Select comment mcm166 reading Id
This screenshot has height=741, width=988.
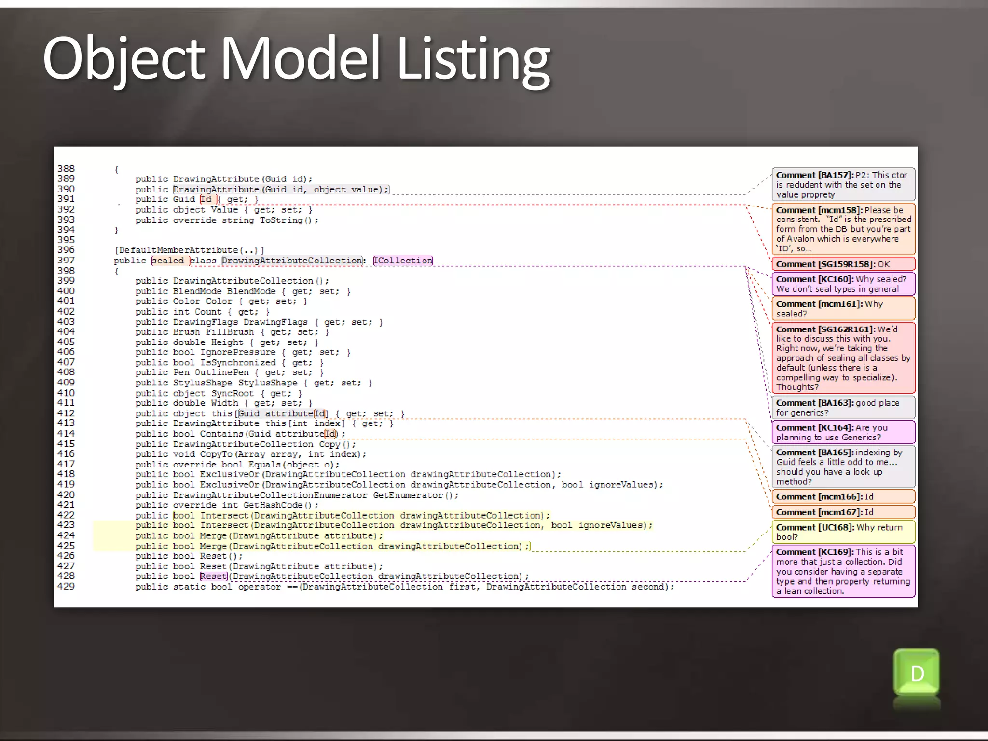pos(843,496)
